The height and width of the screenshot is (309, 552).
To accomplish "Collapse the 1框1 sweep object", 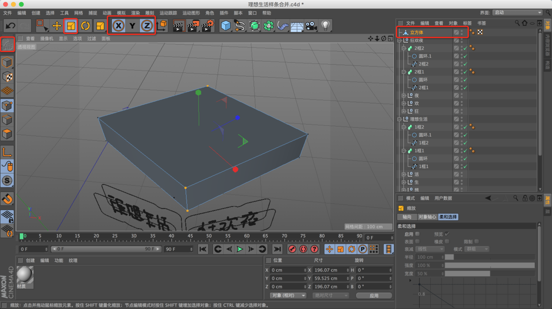I will [404, 151].
